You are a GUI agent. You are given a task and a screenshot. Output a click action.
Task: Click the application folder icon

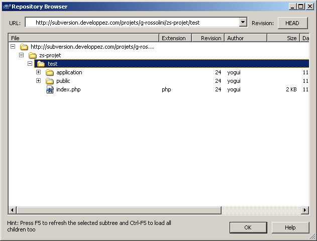[x=49, y=72]
